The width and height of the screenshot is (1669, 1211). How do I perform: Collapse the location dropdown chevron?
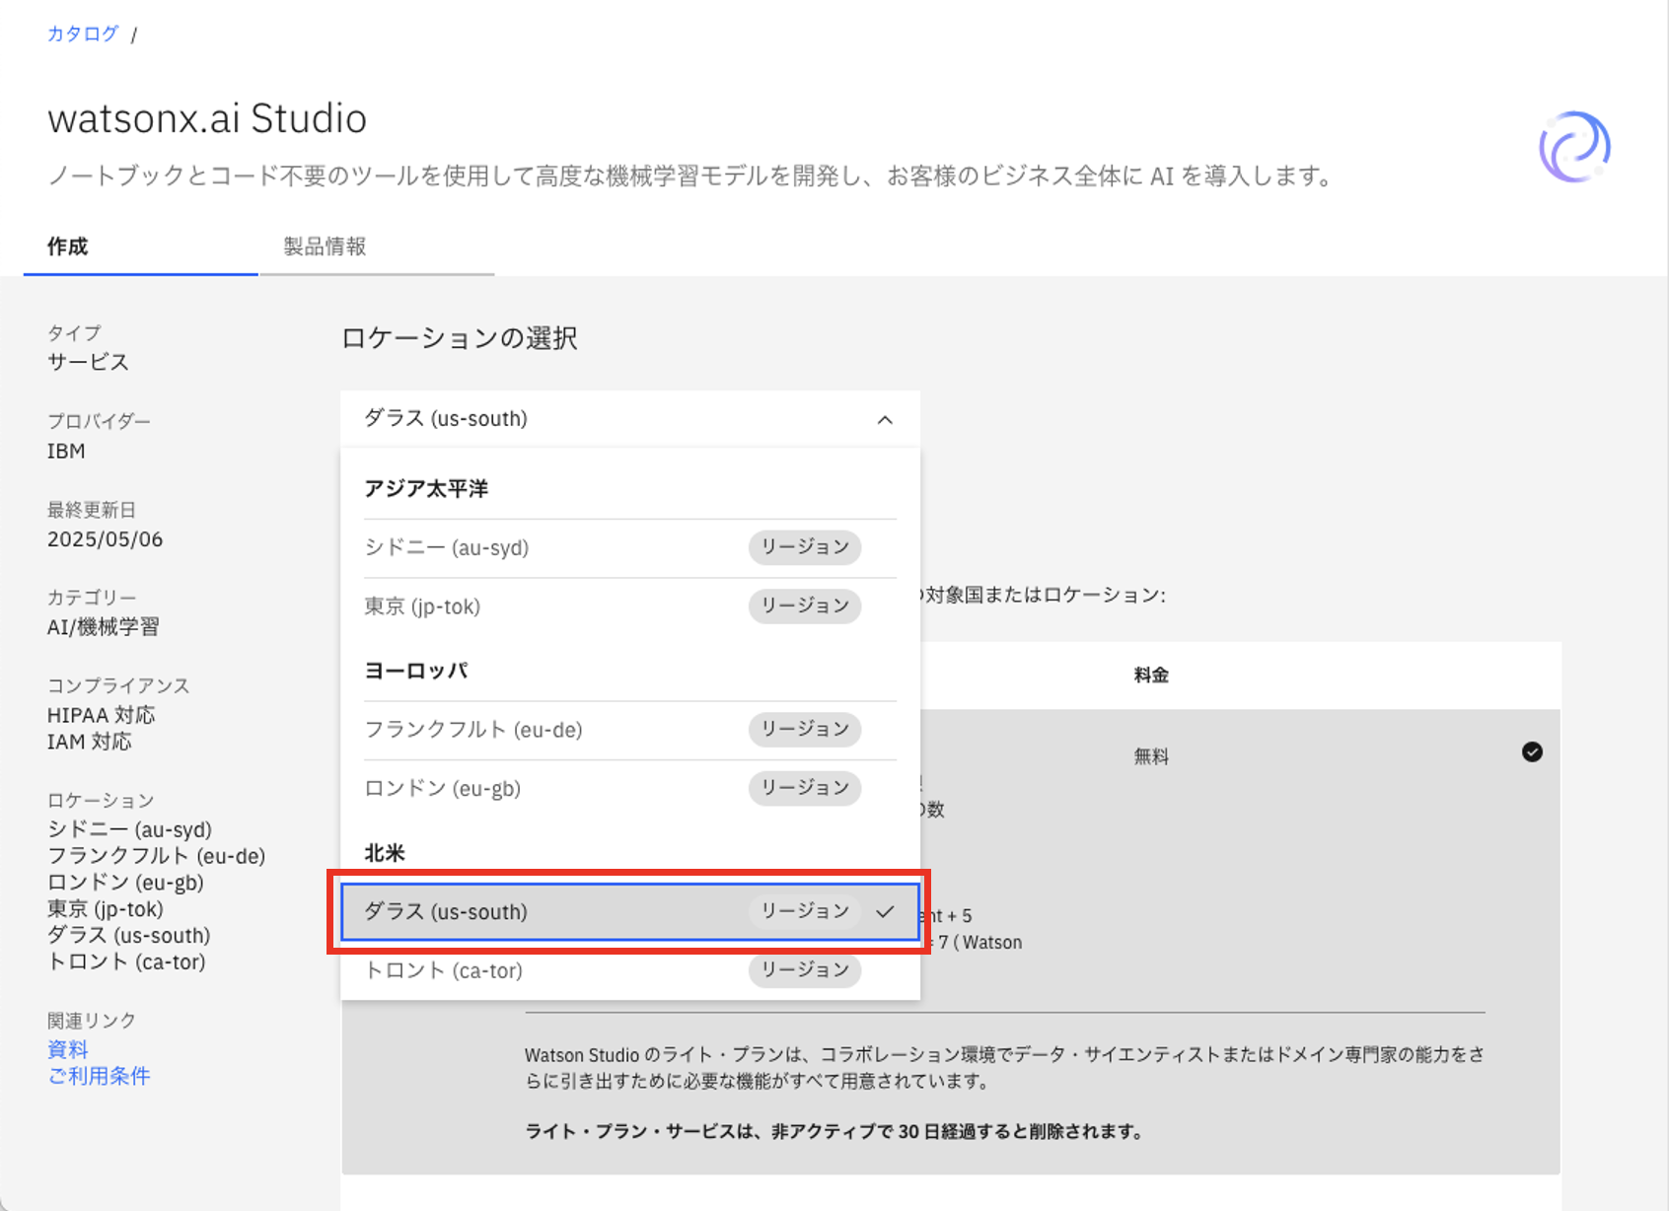[x=885, y=420]
